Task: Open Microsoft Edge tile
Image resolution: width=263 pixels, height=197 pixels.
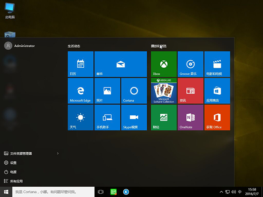Action: click(x=80, y=91)
